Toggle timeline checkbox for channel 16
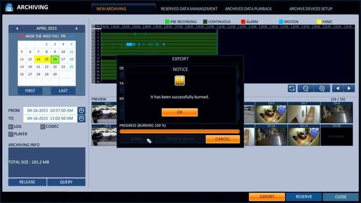Viewport: 361px width, 203px height. click(x=93, y=81)
